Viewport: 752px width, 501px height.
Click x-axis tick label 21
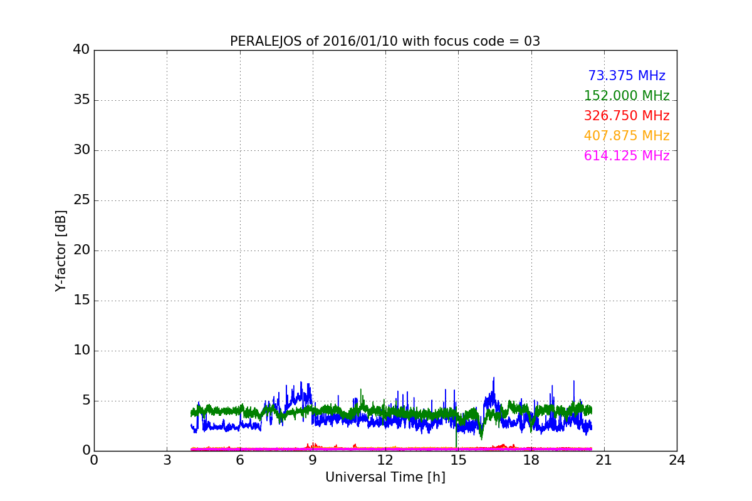[x=604, y=460]
